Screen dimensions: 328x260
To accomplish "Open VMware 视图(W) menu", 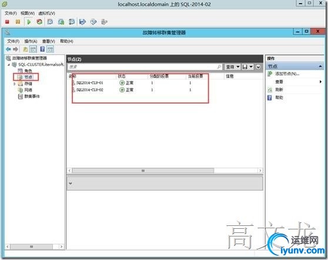I will point(28,13).
